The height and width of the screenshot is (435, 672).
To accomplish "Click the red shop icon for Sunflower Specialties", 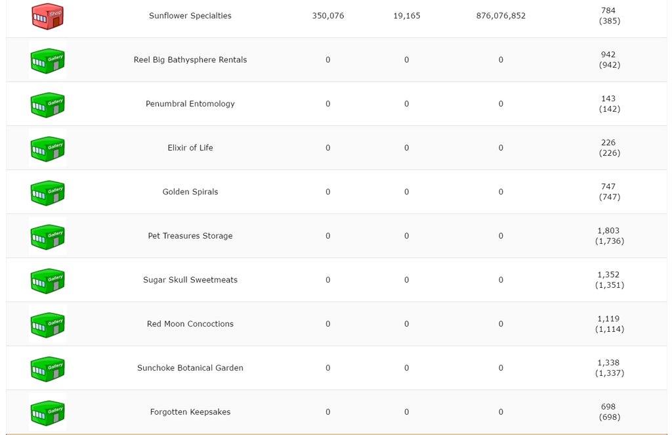I will 47,16.
